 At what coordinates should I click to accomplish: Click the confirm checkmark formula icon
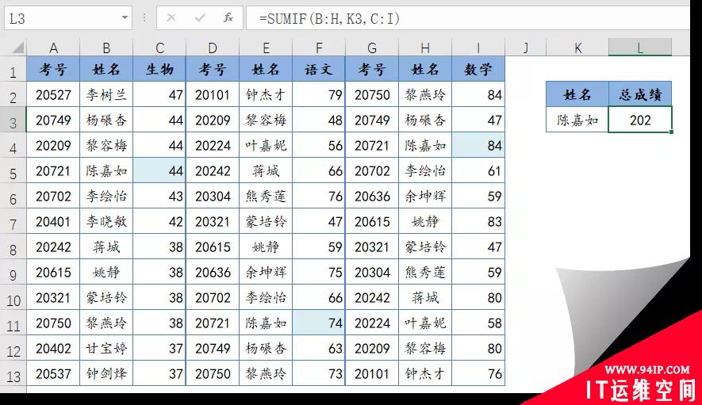point(200,18)
